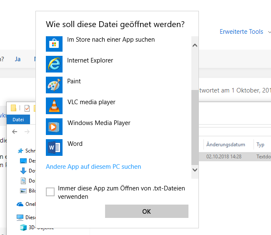Open the 'Erweiterte Tools' link
This screenshot has height=235, width=271.
(241, 32)
